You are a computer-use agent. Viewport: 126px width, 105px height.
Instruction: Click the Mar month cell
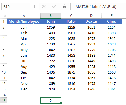(24, 38)
